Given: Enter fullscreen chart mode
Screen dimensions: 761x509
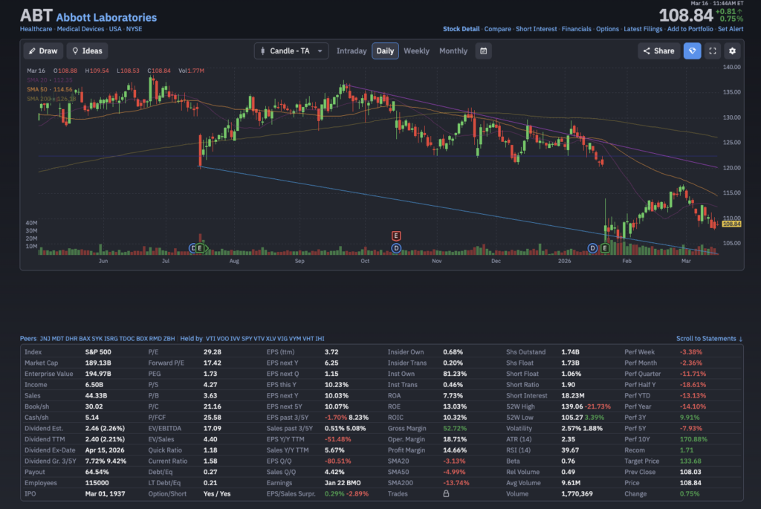Looking at the screenshot, I should 713,51.
